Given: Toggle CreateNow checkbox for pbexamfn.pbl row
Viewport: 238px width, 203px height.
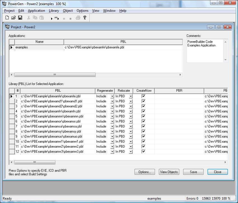Looking at the screenshot, I should (x=143, y=111).
